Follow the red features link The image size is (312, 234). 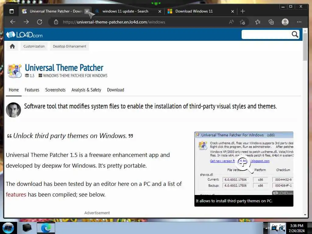16,194
